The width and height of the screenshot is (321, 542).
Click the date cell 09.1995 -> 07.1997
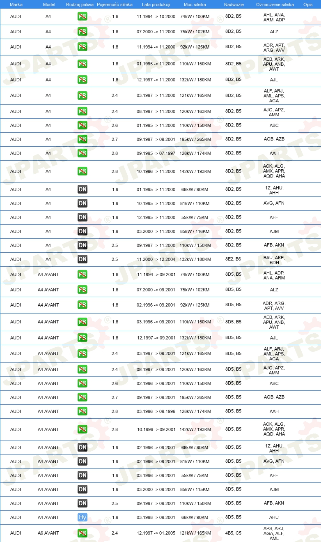(x=156, y=153)
